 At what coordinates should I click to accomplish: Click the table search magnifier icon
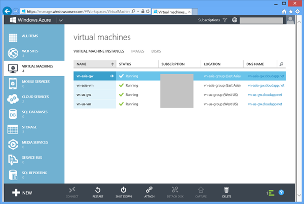coord(282,64)
